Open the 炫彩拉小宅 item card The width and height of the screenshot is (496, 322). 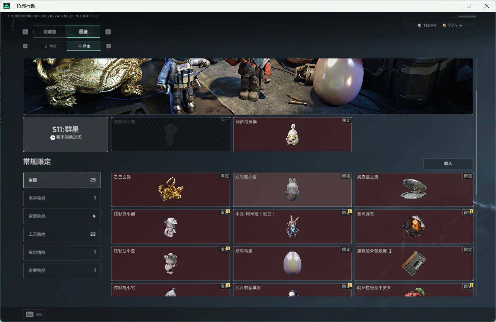tap(171, 290)
